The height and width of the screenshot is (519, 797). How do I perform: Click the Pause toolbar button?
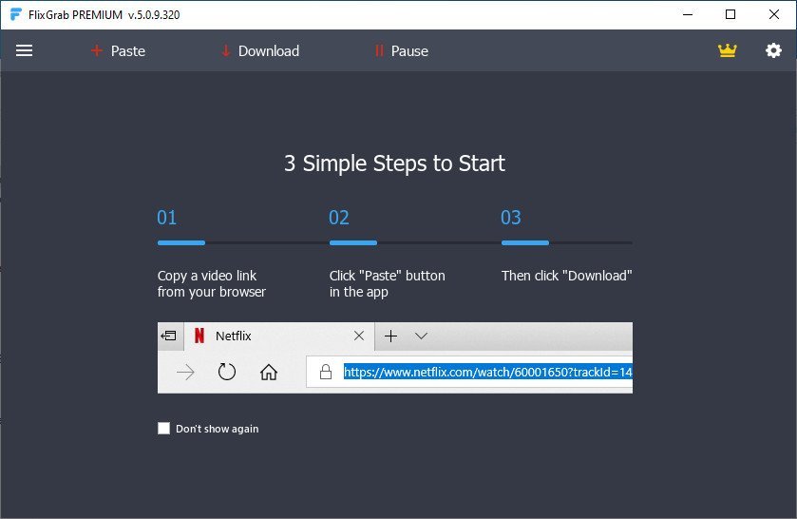click(x=402, y=51)
